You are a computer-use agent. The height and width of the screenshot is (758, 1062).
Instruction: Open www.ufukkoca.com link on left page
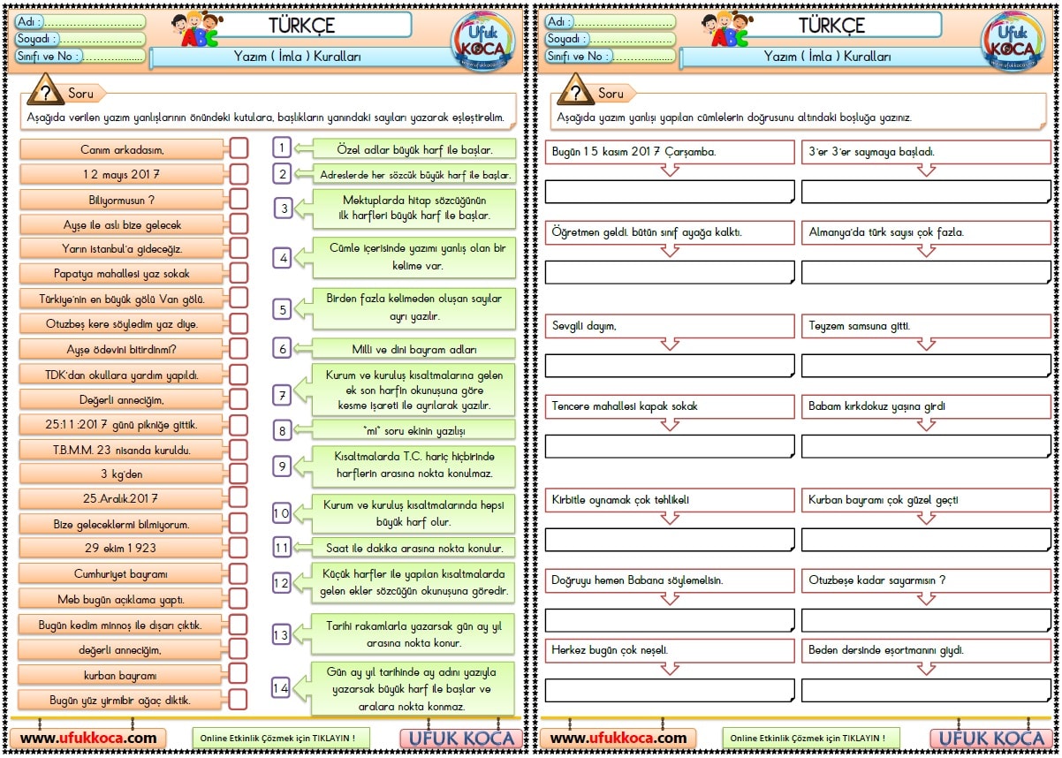[x=88, y=738]
